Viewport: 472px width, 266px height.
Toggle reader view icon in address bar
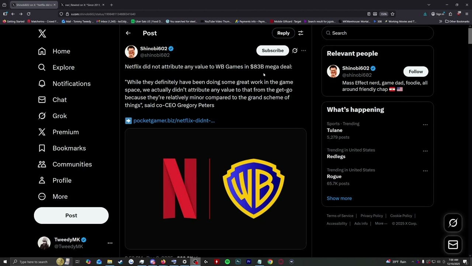[369, 14]
